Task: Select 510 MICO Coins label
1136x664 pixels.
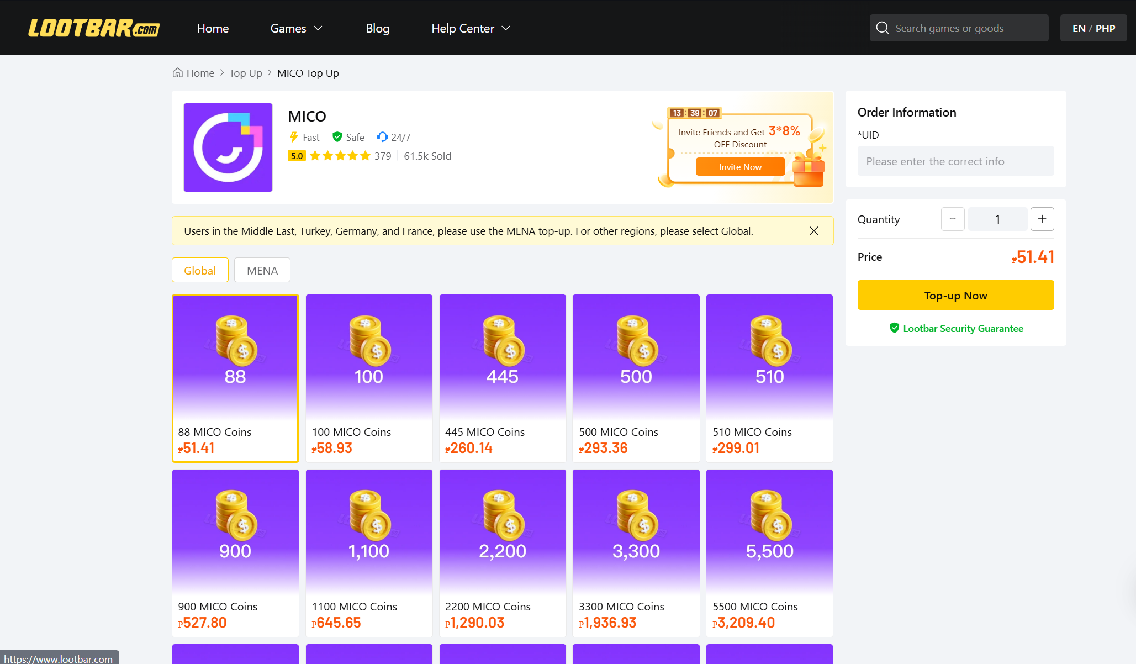Action: [752, 432]
